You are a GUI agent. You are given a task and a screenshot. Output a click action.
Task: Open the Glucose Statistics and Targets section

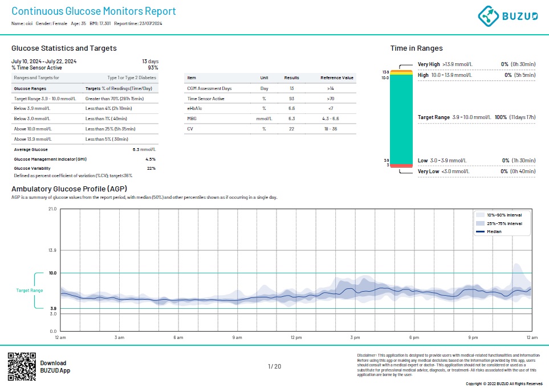coord(63,48)
